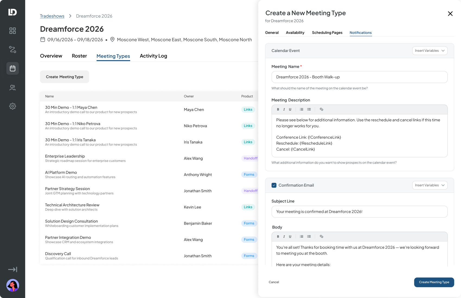
Task: Switch to the General tab
Action: 272,33
